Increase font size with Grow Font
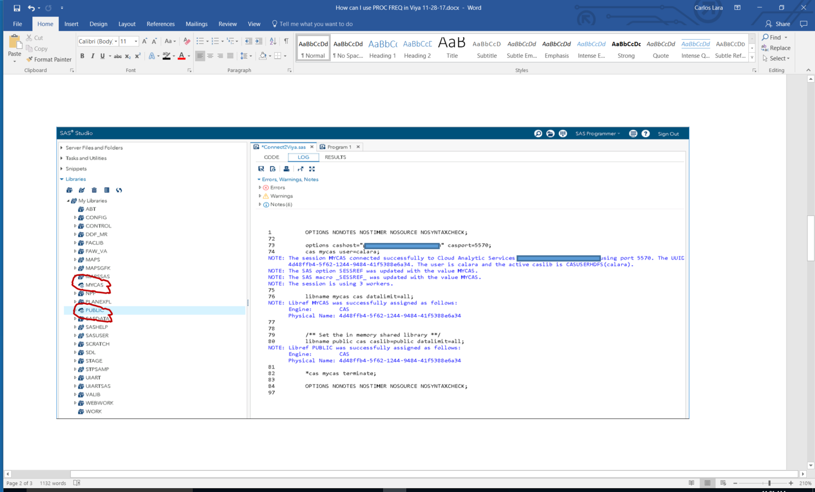815x492 pixels. pos(144,41)
